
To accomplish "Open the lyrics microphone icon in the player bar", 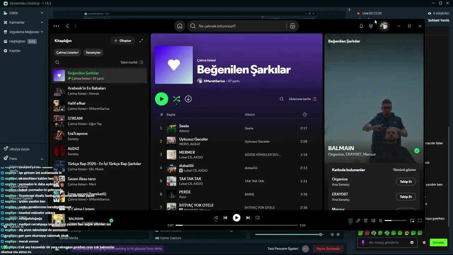I will [x=358, y=221].
